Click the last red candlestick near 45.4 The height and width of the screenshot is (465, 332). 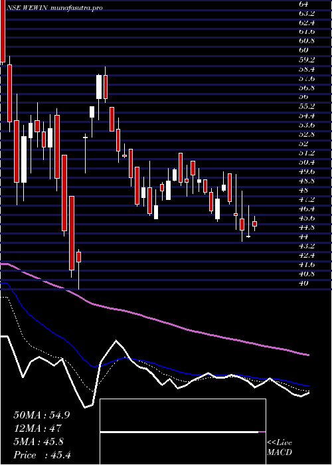click(254, 224)
